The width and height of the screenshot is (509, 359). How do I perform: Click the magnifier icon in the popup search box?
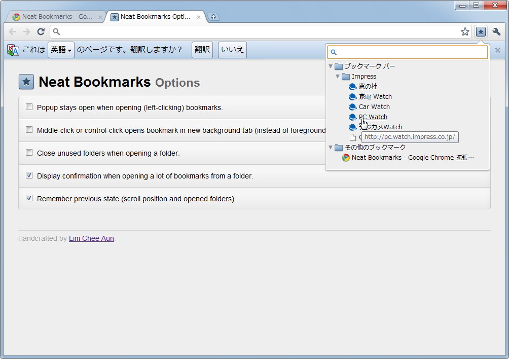pos(334,52)
